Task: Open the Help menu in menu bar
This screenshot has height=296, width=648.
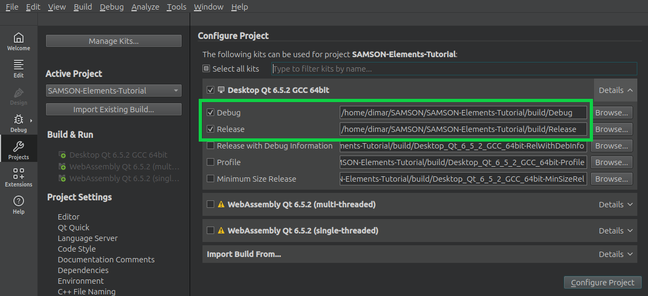Action: coord(240,7)
